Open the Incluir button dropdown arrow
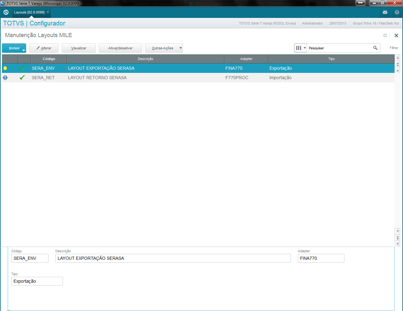The image size is (403, 311). [x=24, y=50]
